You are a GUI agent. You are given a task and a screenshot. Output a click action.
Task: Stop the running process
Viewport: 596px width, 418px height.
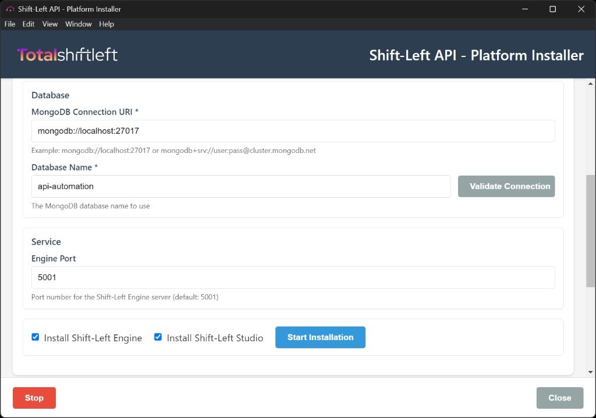coord(34,398)
